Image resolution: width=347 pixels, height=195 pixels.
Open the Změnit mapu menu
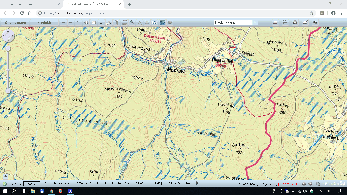click(x=15, y=22)
